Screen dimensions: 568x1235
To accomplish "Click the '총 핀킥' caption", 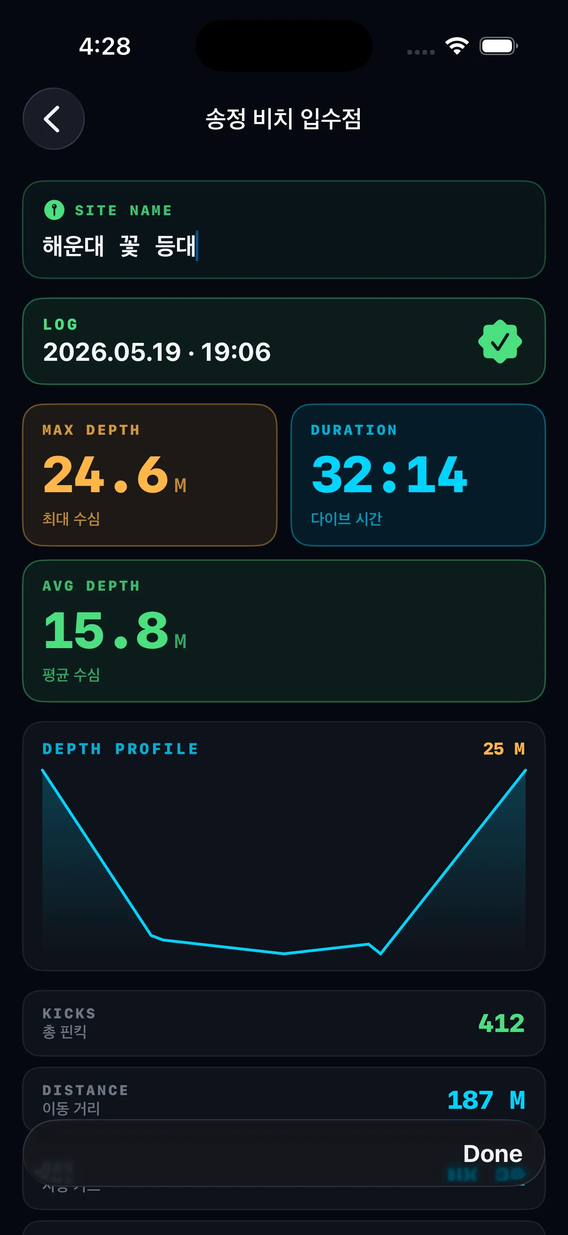I will [65, 1031].
